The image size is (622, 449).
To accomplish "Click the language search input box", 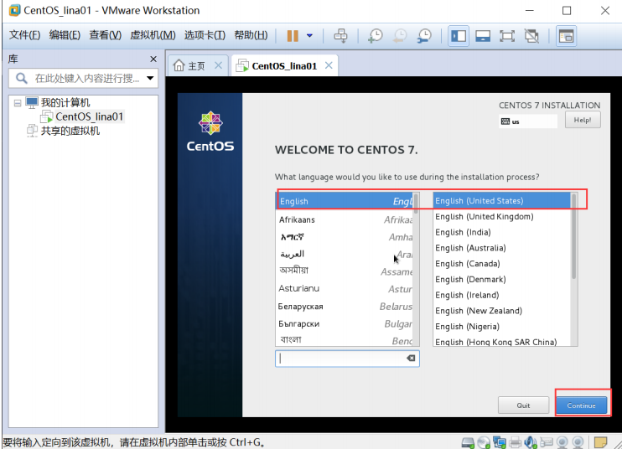I will [347, 359].
